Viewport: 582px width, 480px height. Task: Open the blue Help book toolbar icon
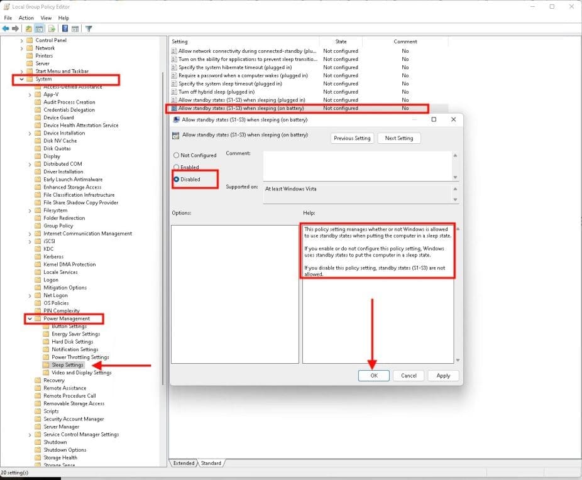pyautogui.click(x=65, y=28)
